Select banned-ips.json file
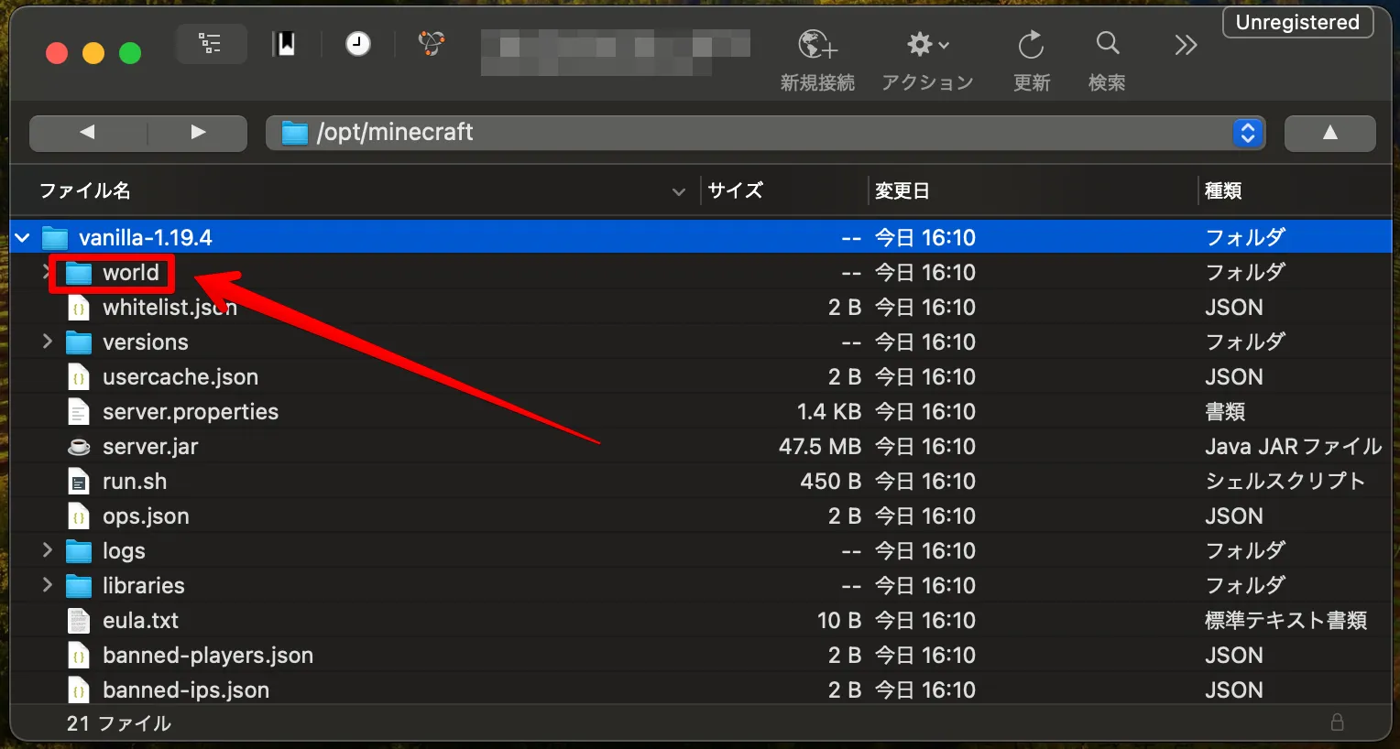The width and height of the screenshot is (1400, 749). point(186,690)
